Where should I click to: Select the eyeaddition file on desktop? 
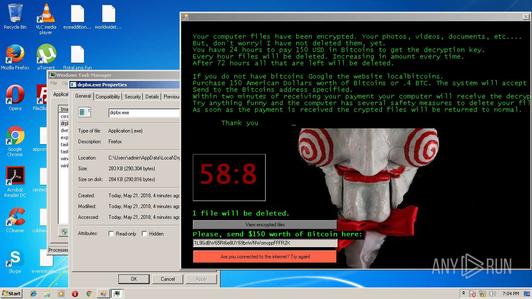pyautogui.click(x=77, y=17)
